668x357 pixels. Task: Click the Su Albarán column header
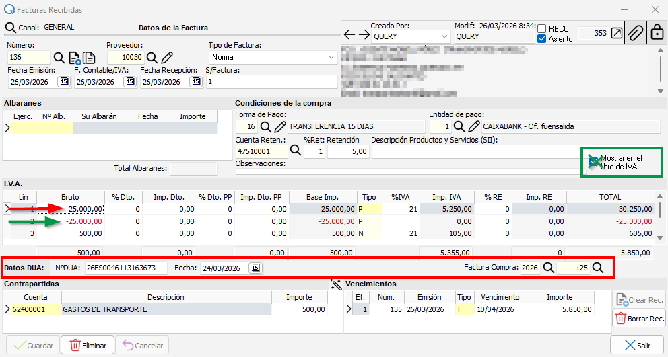[99, 116]
